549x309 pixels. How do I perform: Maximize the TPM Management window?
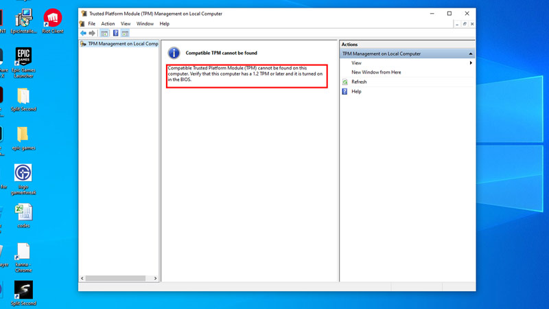coord(449,14)
